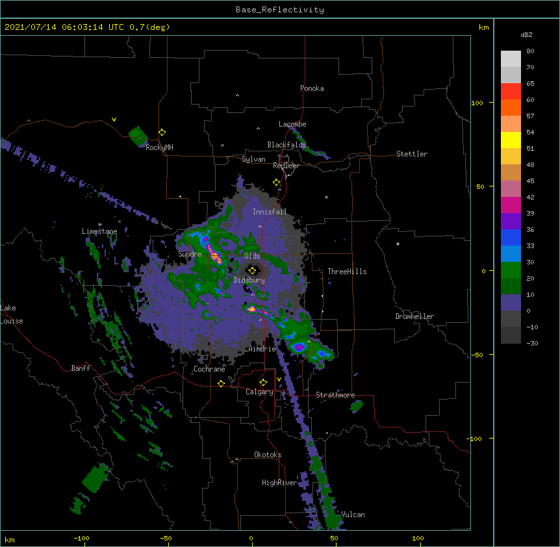This screenshot has width=560, height=547.
Task: Click the RockyMH label
Action: [x=159, y=147]
